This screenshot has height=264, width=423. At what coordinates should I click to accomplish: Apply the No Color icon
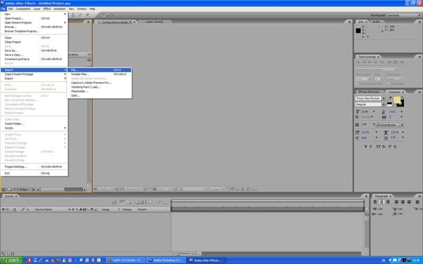[x=394, y=105]
